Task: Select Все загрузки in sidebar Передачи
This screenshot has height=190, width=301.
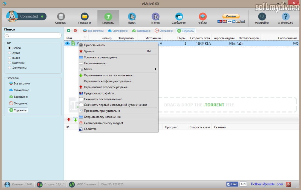Action: coord(19,84)
